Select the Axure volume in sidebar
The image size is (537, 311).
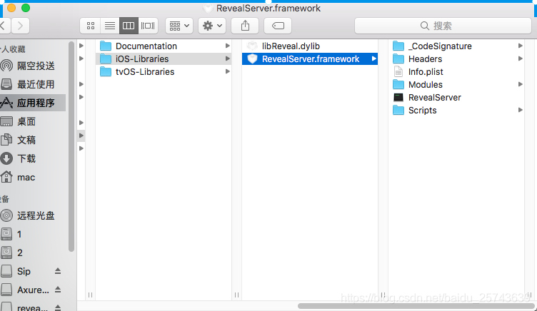26,290
